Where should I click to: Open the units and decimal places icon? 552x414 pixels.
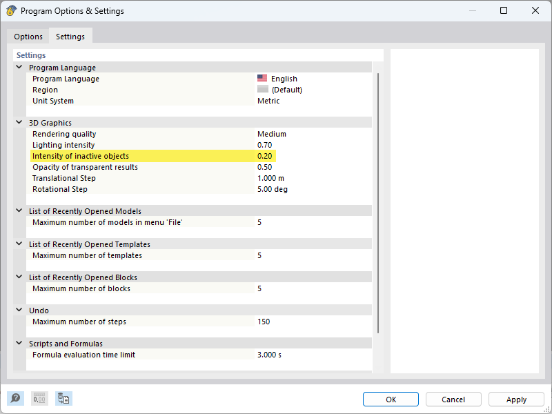coord(39,399)
